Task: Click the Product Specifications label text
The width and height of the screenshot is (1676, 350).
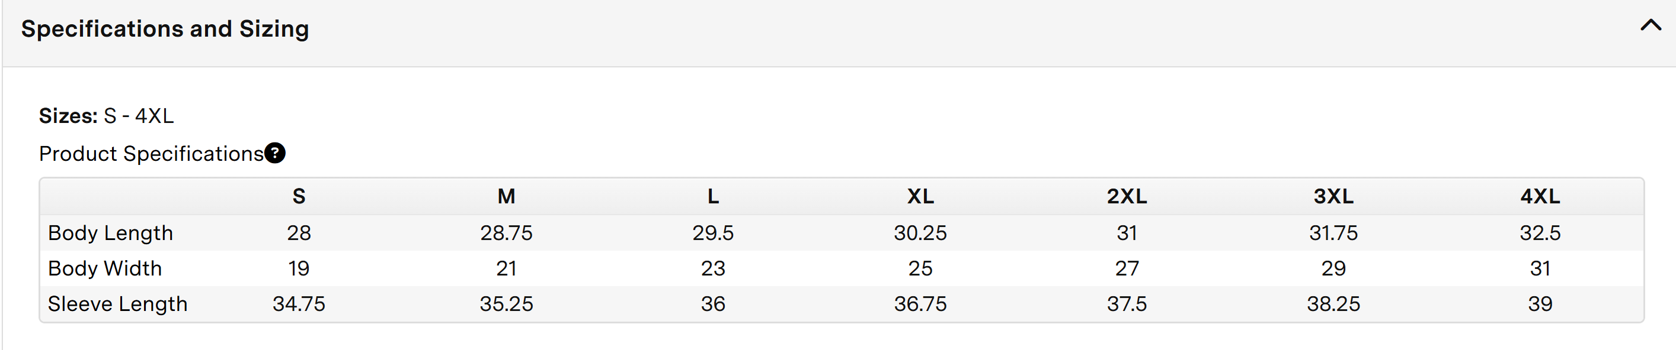Action: tap(151, 154)
